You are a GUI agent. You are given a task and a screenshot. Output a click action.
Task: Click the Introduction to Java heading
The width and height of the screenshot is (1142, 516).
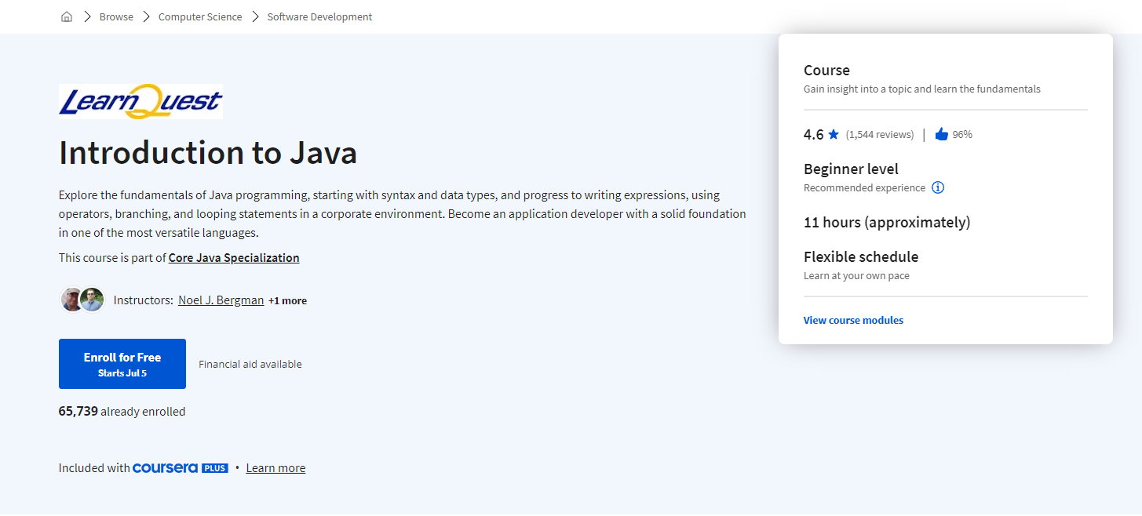[208, 153]
